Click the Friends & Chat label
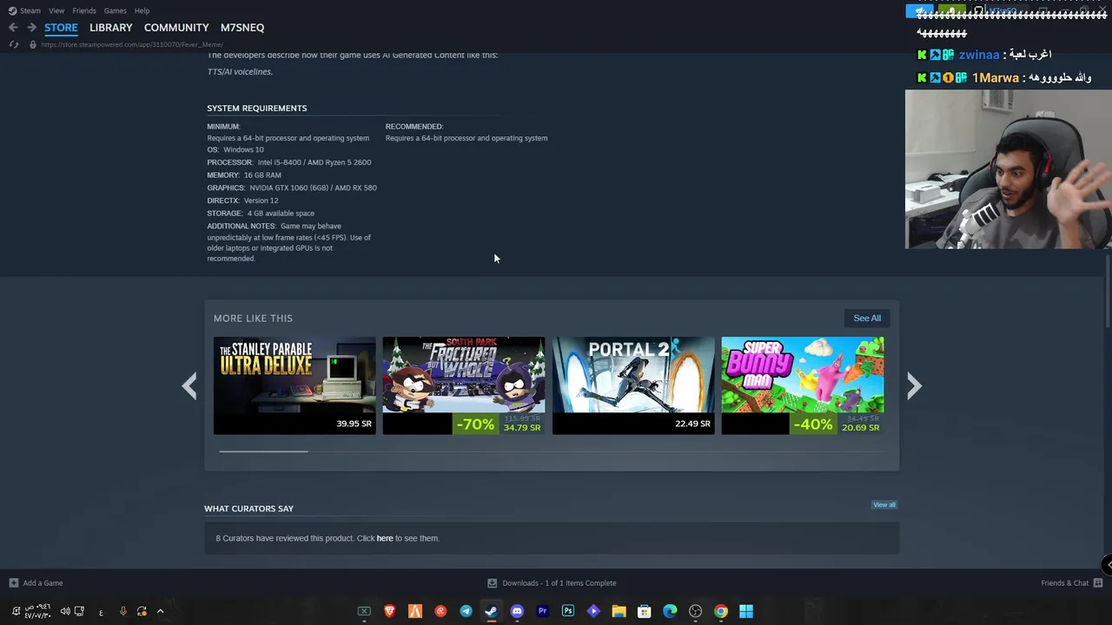 1065,582
